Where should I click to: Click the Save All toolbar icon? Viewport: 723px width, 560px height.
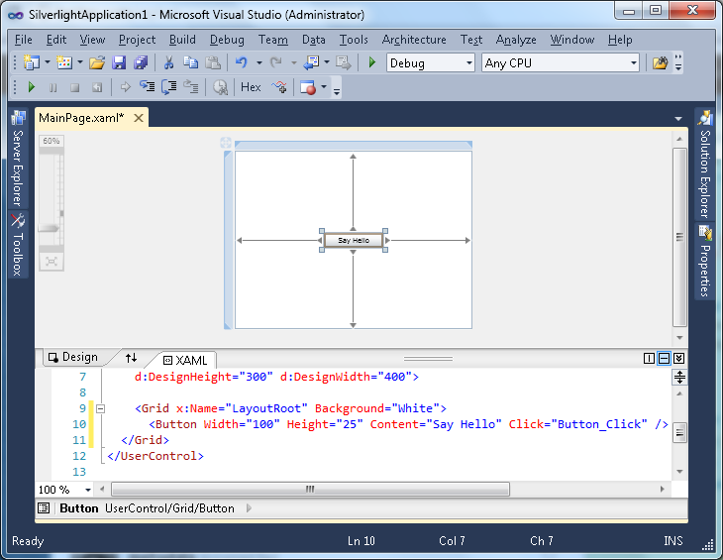click(x=141, y=62)
